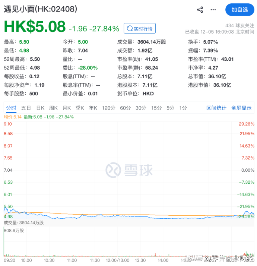Screen dimensions: 257x266
Task: Open the three-dot more options menu
Action: pyautogui.click(x=213, y=10)
